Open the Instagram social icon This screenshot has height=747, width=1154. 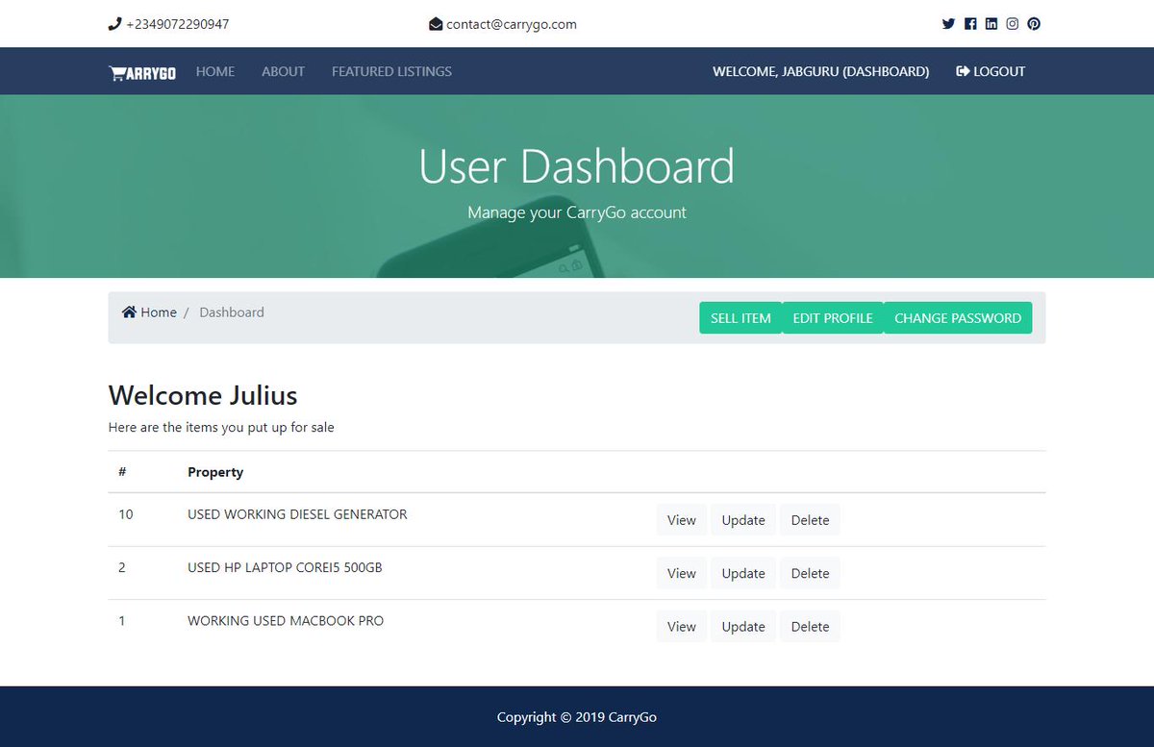(x=1013, y=24)
